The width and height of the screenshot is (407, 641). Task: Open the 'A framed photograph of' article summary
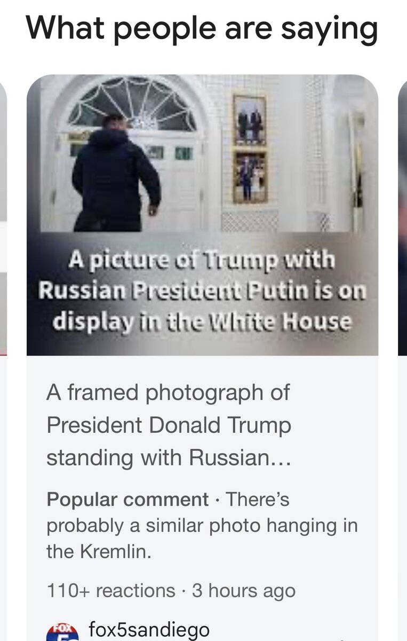(169, 425)
